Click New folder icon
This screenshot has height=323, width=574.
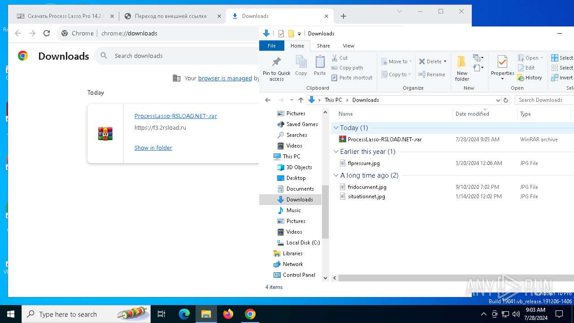pos(462,68)
